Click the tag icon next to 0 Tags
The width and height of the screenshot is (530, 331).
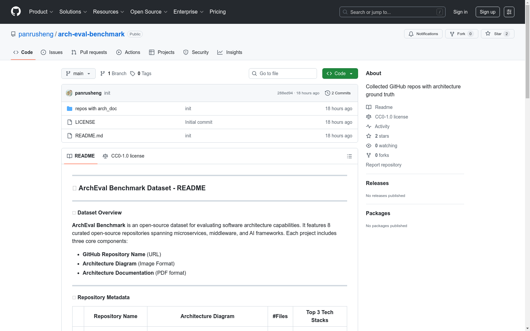tap(132, 73)
